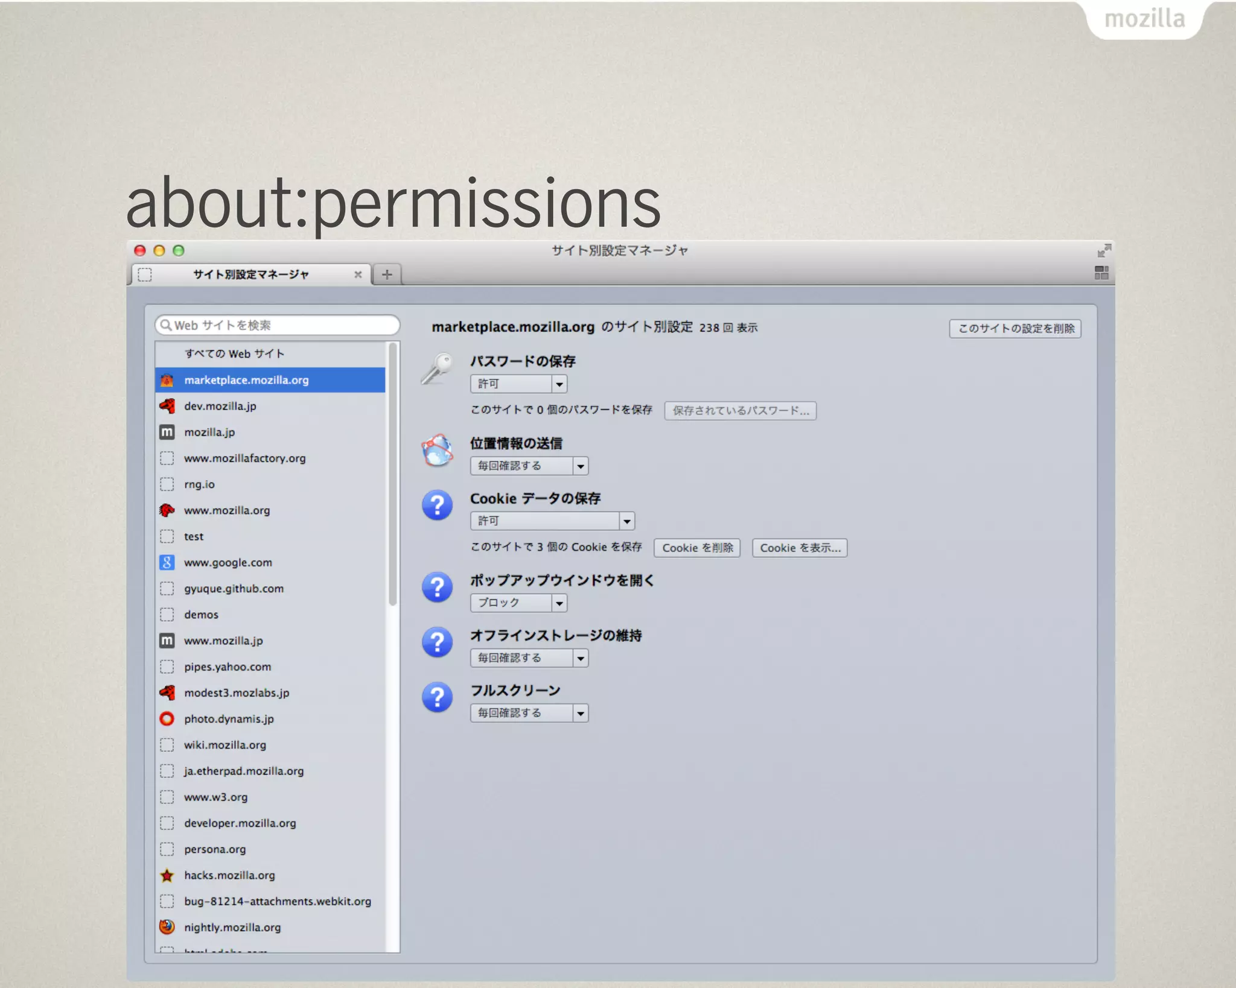Click the magnifier icon in the search box

click(166, 325)
